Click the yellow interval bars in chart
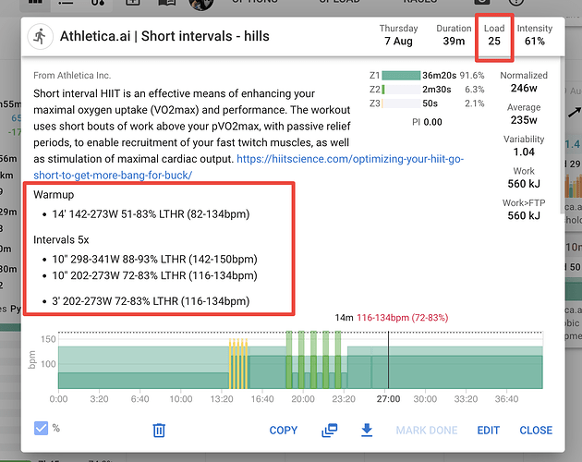The image size is (582, 462). 238,363
